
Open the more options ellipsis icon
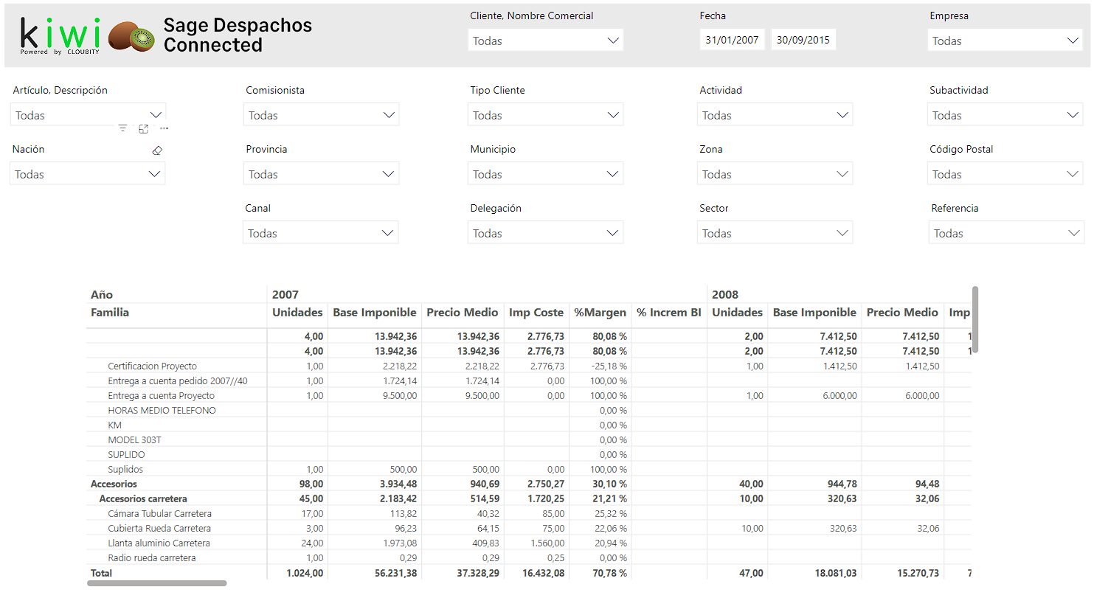pyautogui.click(x=164, y=128)
